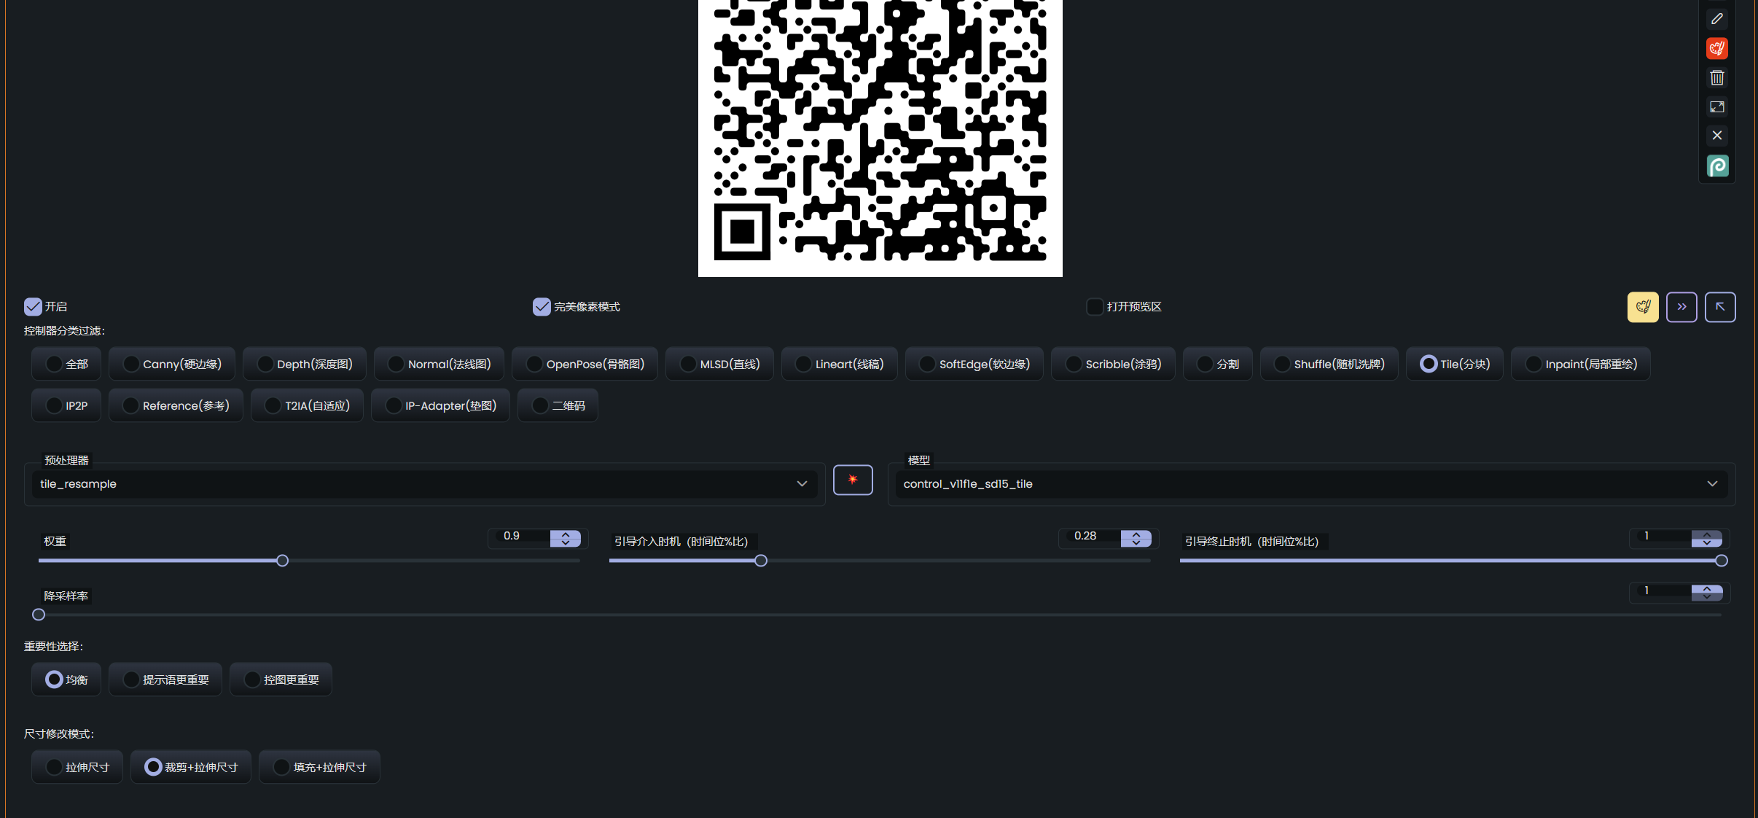Click the 引导介入时机 stepper up arrow
The height and width of the screenshot is (818, 1758).
[1136, 534]
